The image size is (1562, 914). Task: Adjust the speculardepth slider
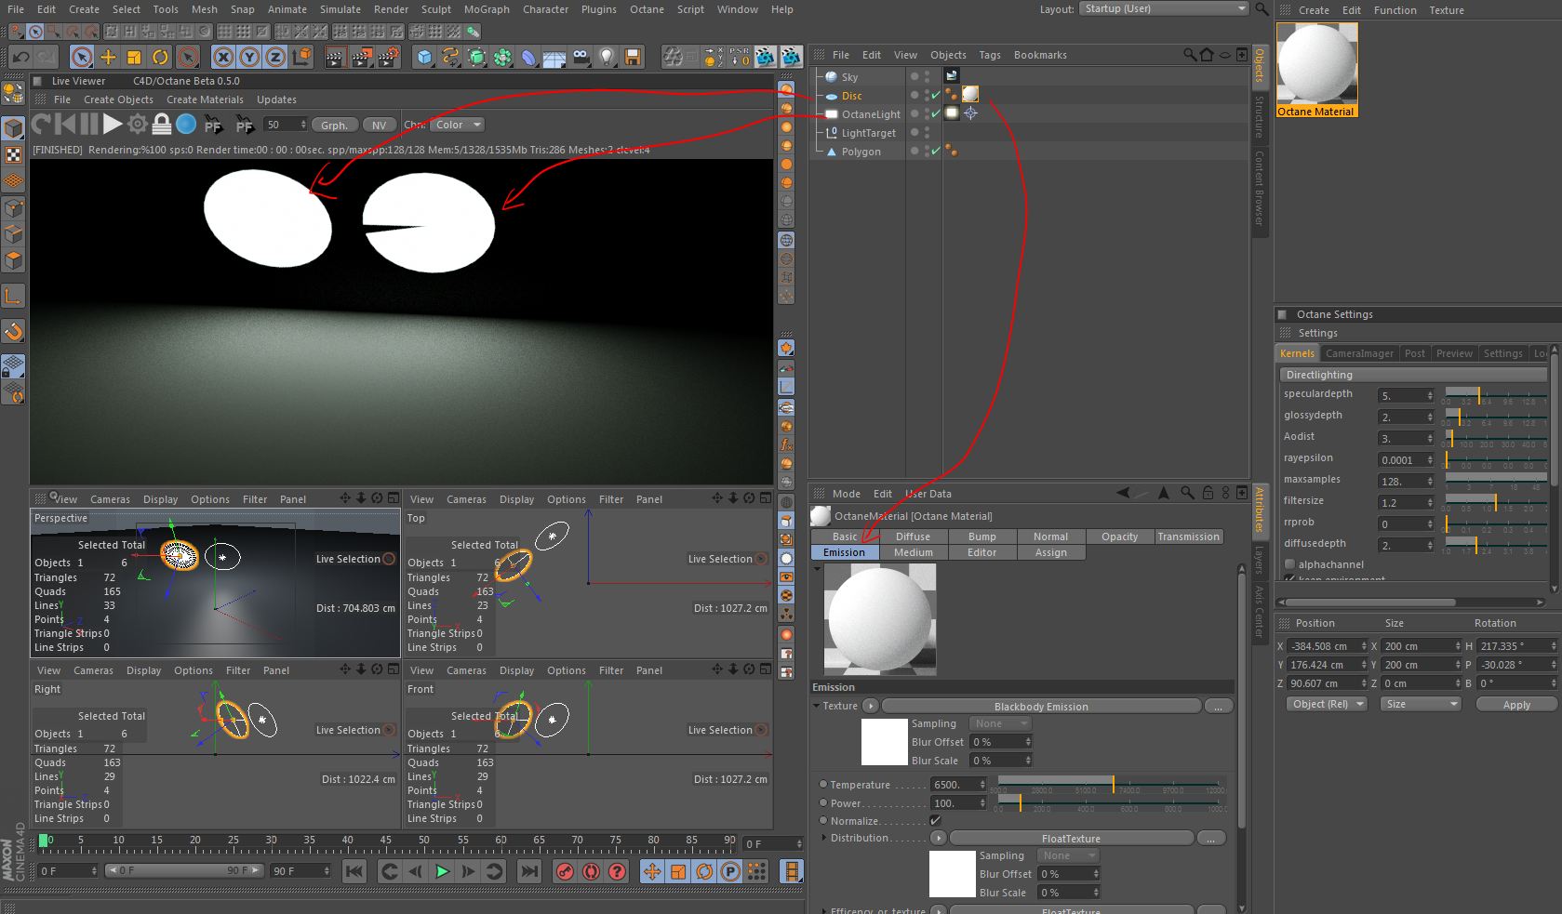click(x=1494, y=395)
